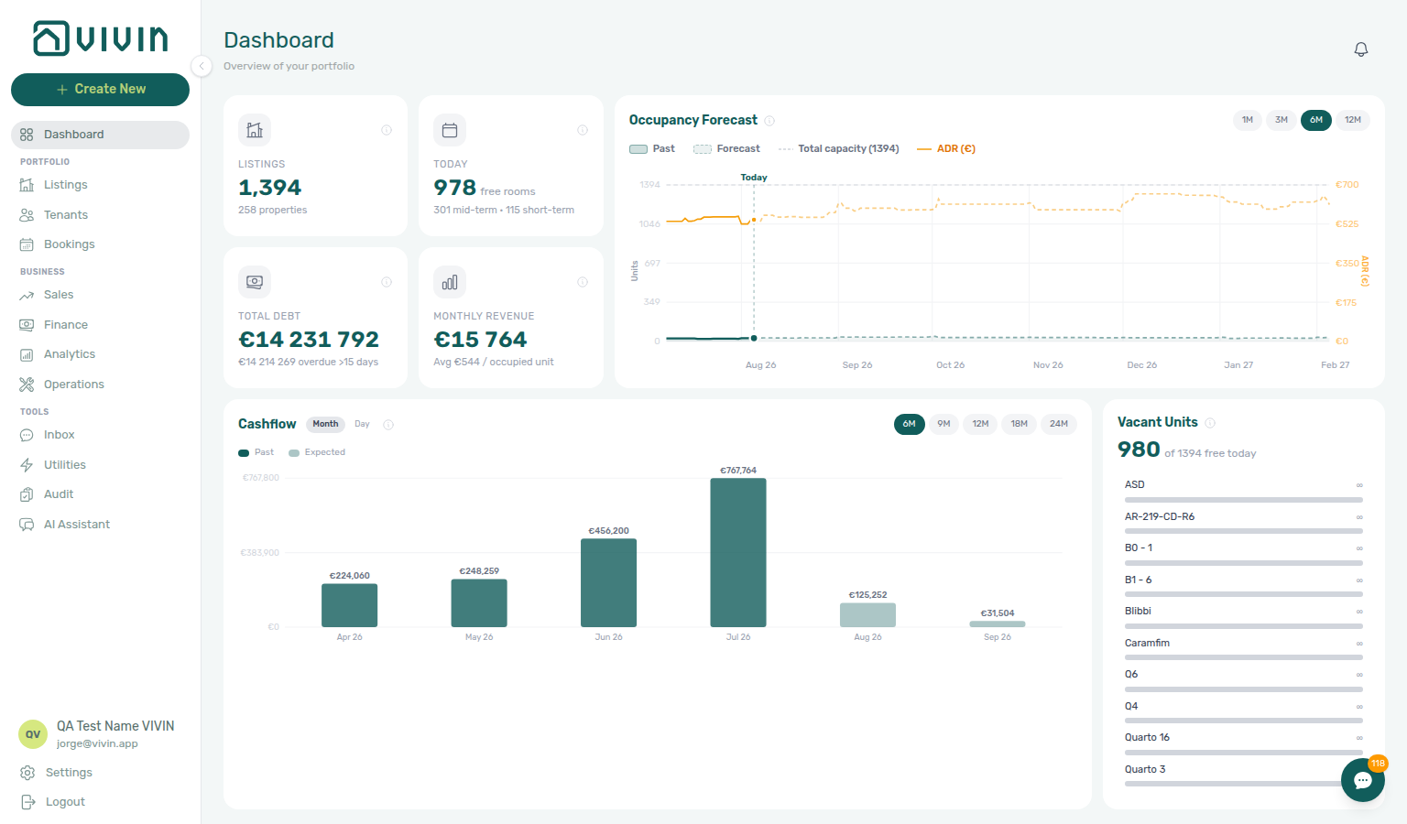The width and height of the screenshot is (1407, 824).
Task: Click the Listings card building icon
Action: click(x=255, y=130)
